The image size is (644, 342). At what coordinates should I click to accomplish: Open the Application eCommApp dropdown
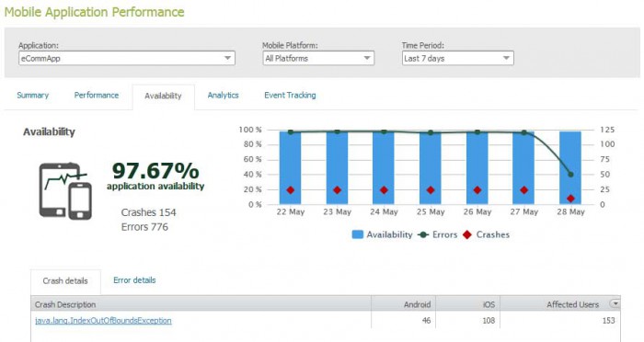click(127, 58)
